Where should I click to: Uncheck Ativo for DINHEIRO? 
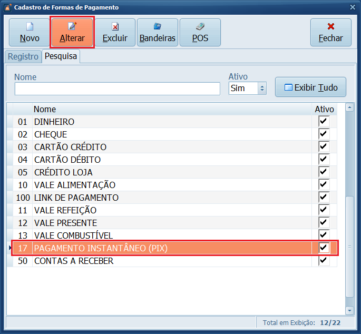click(324, 122)
